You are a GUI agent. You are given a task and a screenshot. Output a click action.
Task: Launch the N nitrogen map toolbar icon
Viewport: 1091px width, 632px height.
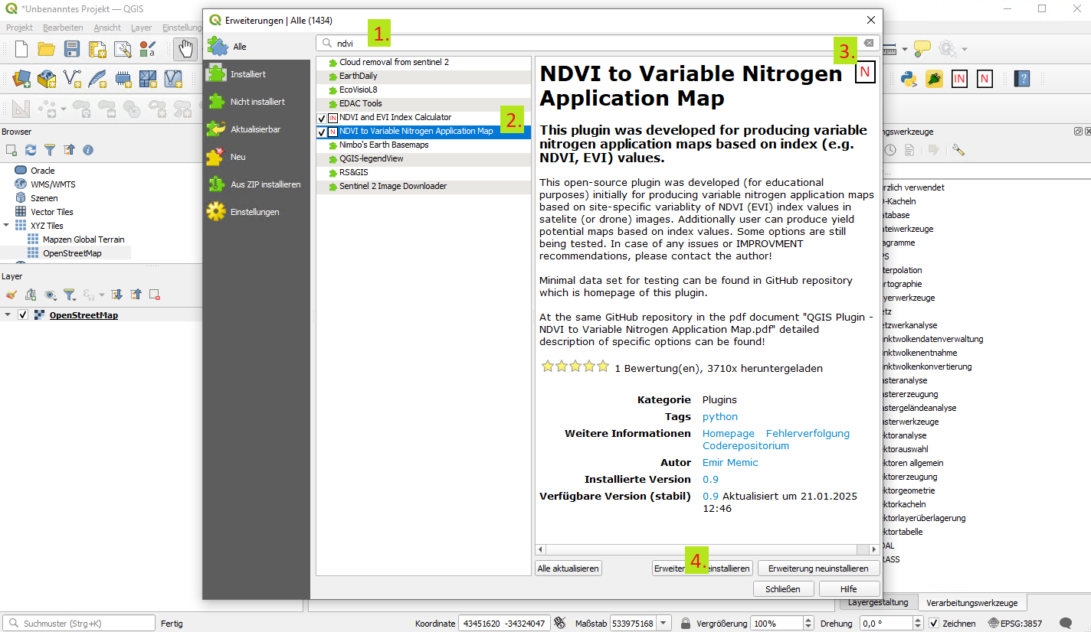[985, 78]
